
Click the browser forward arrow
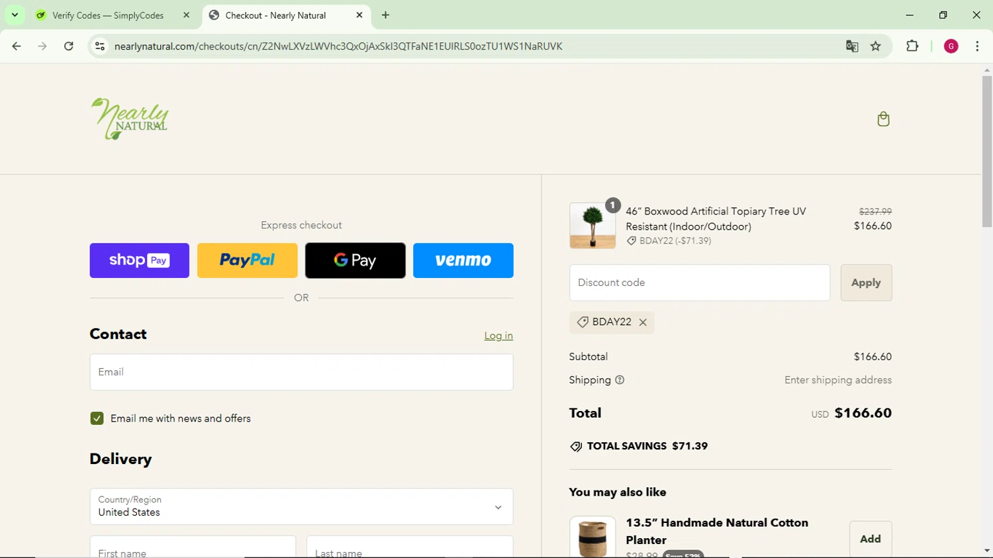click(x=42, y=46)
